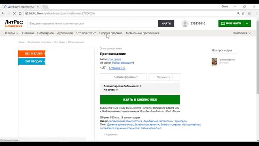Focus the book search input field
The height and width of the screenshot is (146, 259).
[x=93, y=24]
